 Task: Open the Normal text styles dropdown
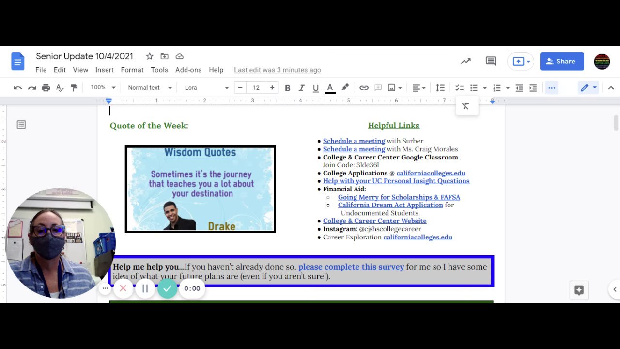tap(150, 88)
